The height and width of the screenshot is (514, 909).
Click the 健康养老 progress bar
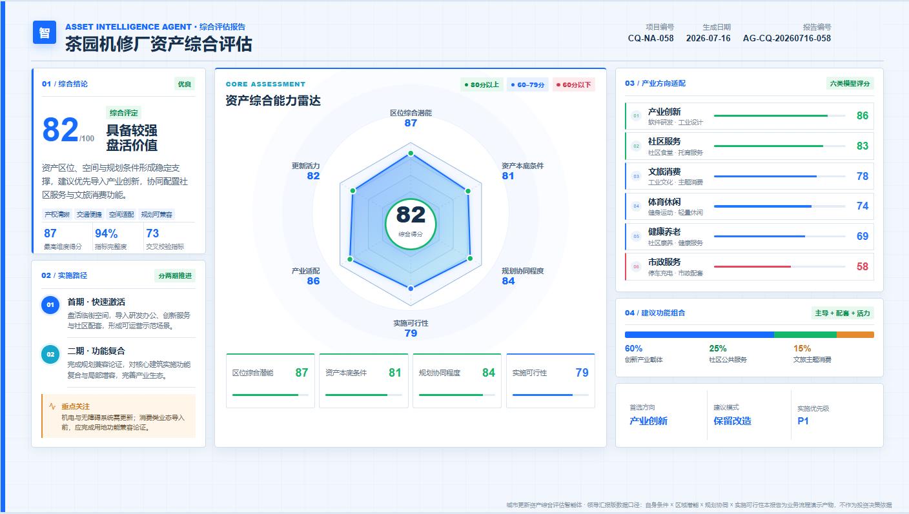(780, 237)
